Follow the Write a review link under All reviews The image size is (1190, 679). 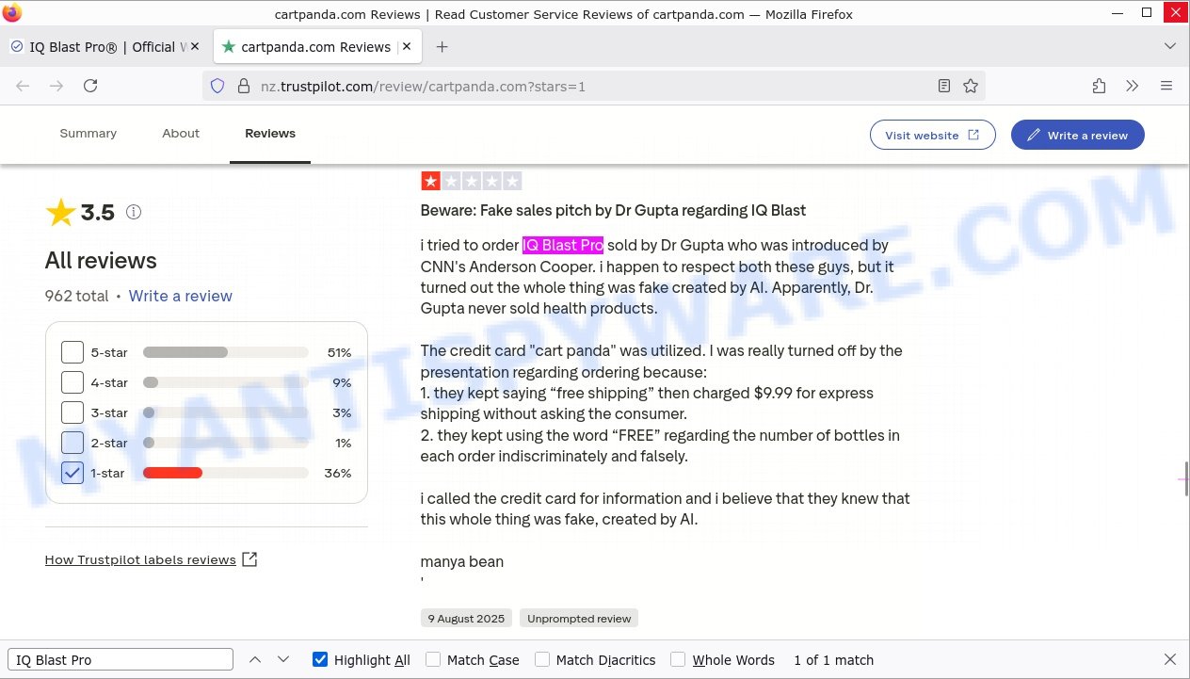(x=181, y=296)
